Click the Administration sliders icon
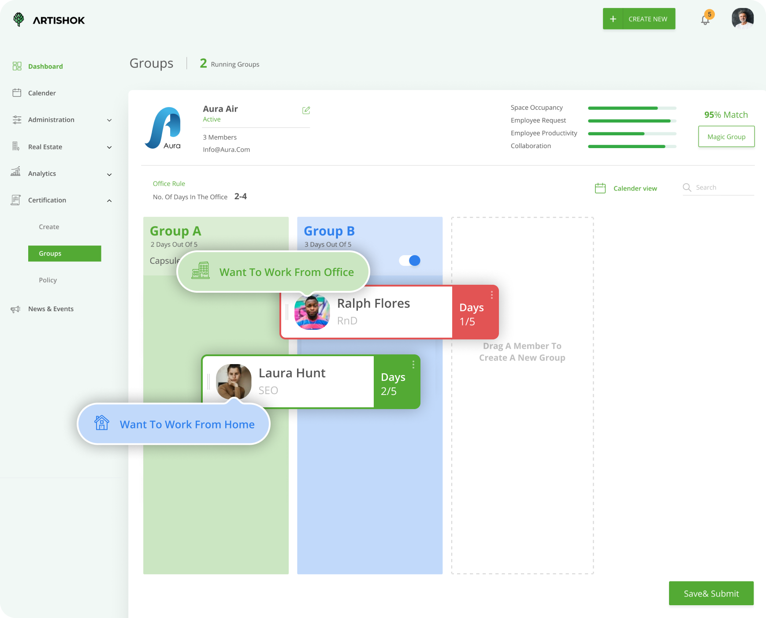 [x=17, y=120]
